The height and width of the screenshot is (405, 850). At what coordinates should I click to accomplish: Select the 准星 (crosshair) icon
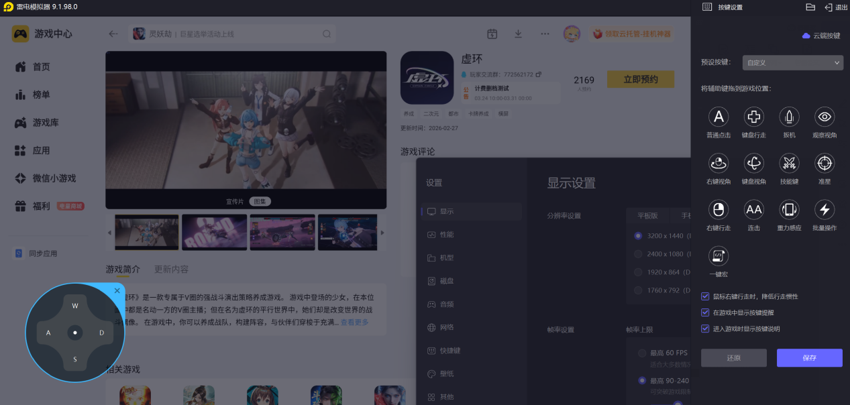[825, 163]
